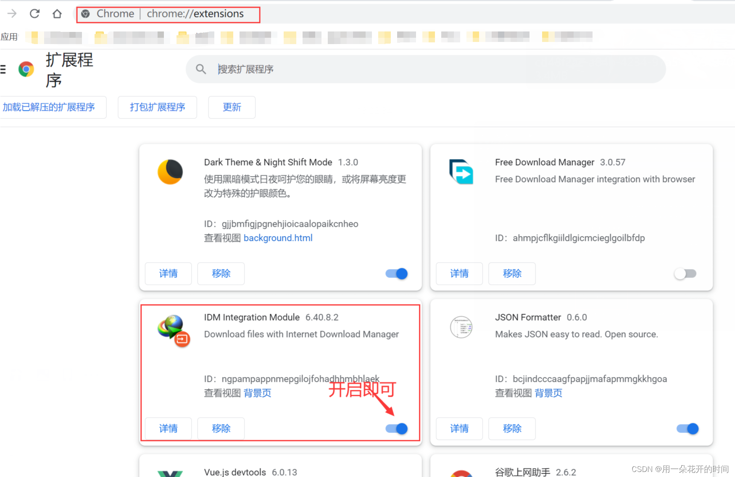Click the browser forward arrow
Viewport: 735px width, 477px height.
(x=12, y=14)
